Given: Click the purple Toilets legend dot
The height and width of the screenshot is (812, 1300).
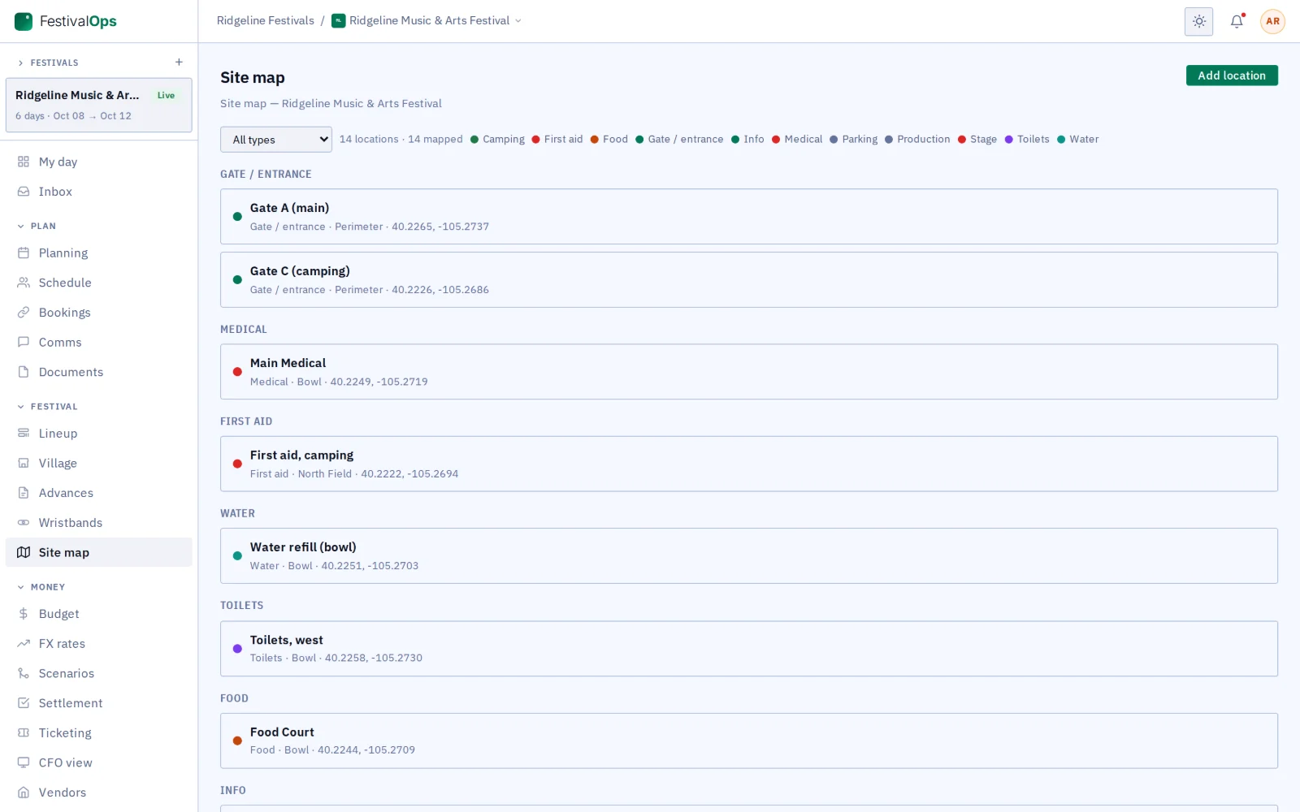Looking at the screenshot, I should click(x=1009, y=140).
